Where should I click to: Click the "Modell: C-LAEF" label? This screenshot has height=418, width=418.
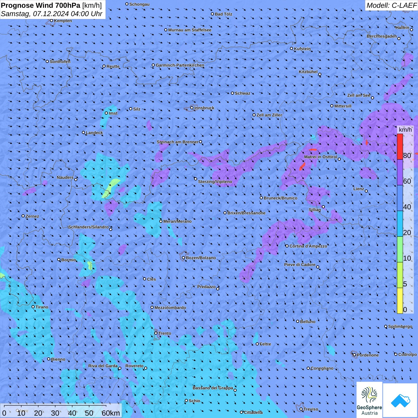(x=391, y=5)
